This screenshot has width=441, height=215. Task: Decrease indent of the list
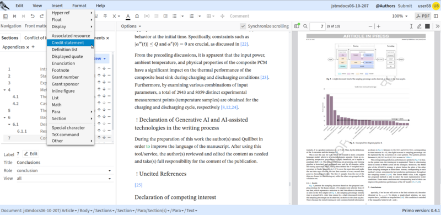157,17
